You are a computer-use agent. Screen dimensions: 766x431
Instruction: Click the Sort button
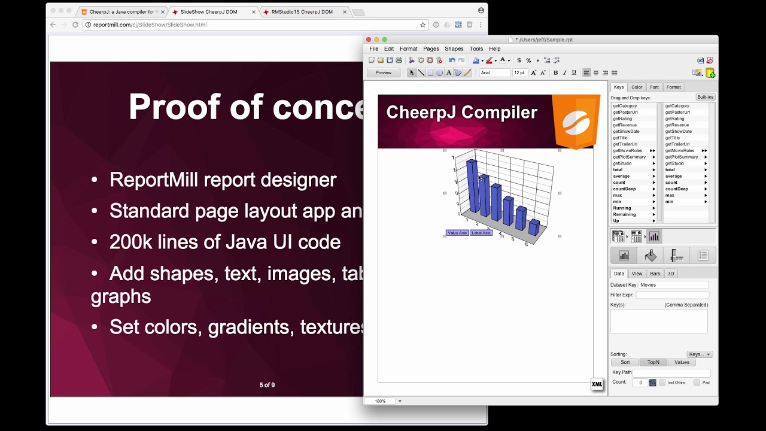(625, 362)
